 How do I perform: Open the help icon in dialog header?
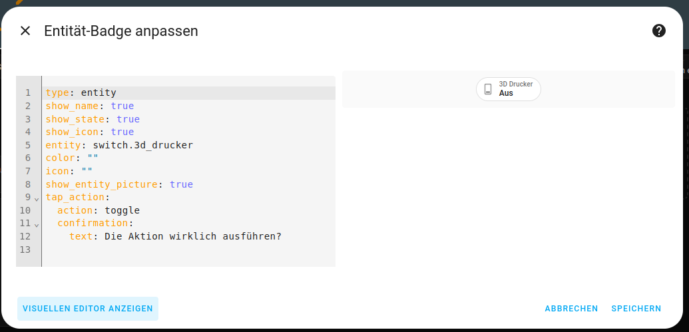click(x=659, y=31)
